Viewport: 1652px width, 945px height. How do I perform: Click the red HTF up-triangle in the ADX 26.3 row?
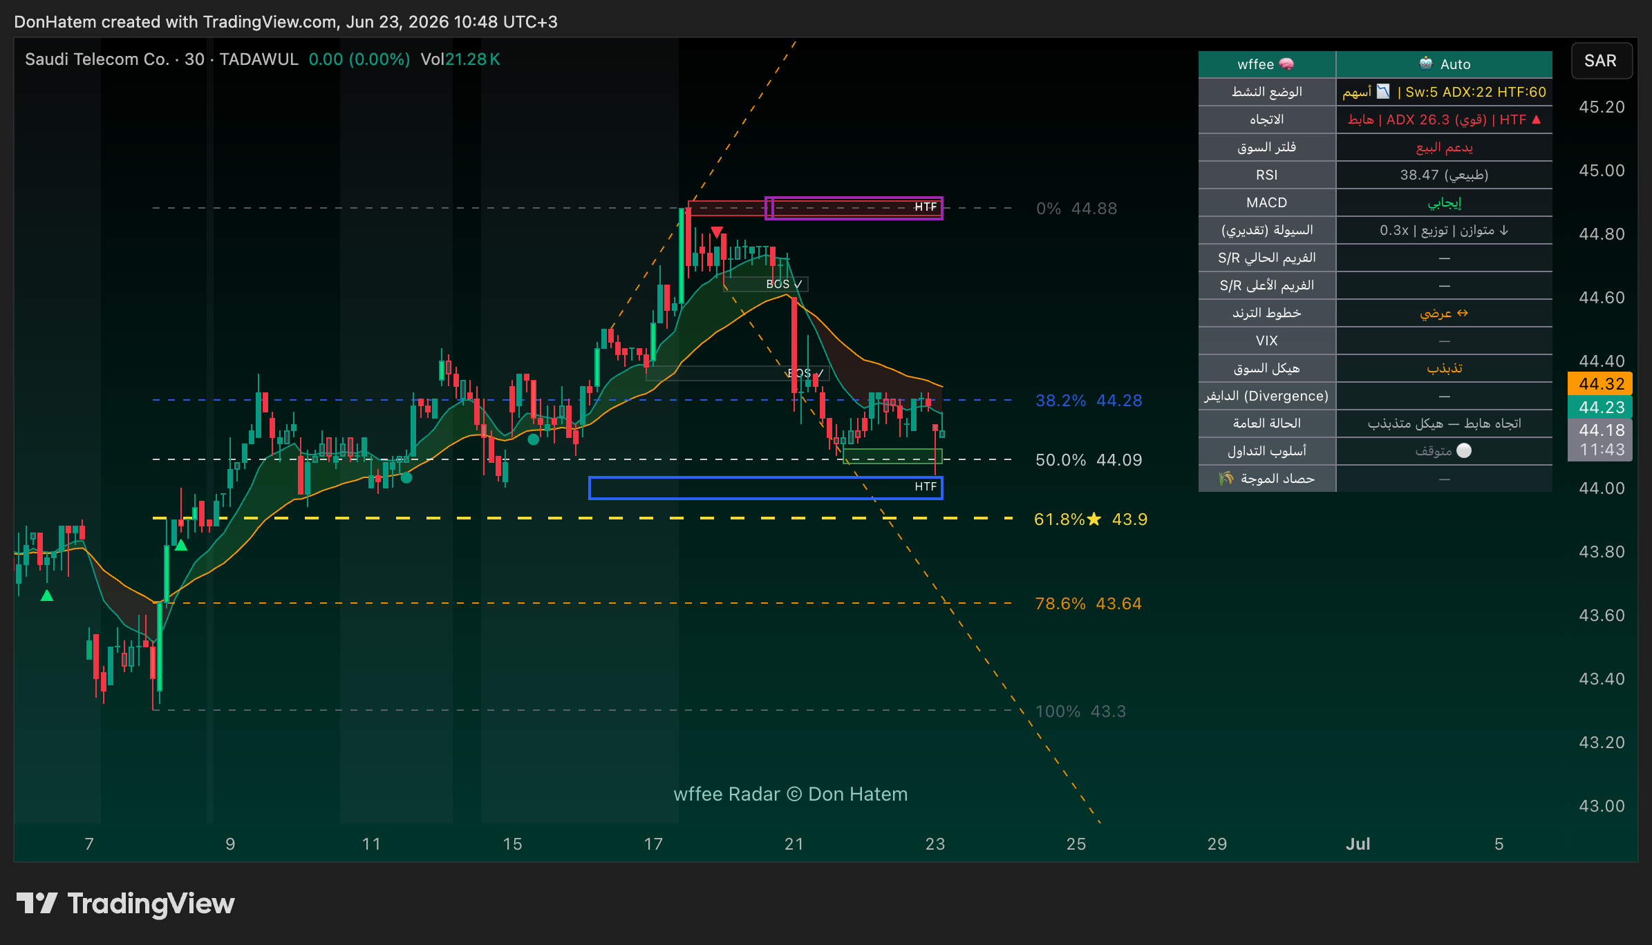1536,119
